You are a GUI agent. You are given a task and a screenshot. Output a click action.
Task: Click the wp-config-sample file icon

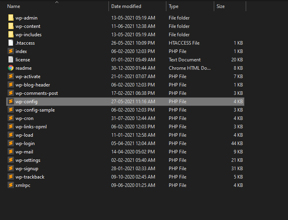[x=11, y=110]
